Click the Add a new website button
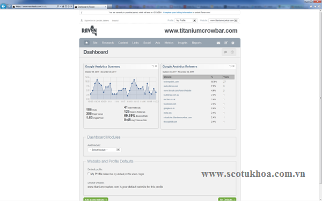 [x=96, y=199]
